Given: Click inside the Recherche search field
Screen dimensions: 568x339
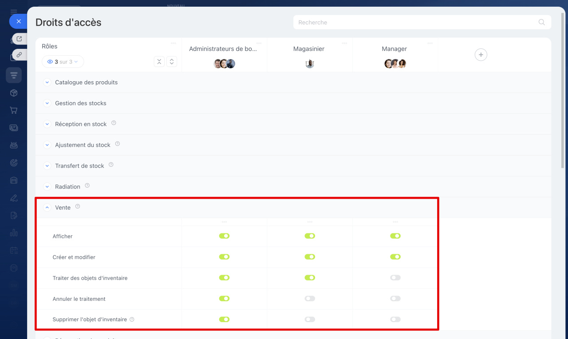Looking at the screenshot, I should pyautogui.click(x=422, y=22).
